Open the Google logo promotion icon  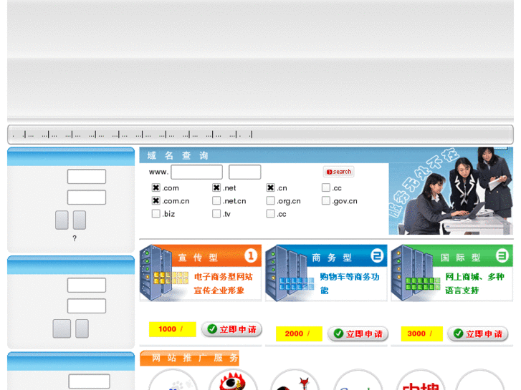[x=358, y=381]
